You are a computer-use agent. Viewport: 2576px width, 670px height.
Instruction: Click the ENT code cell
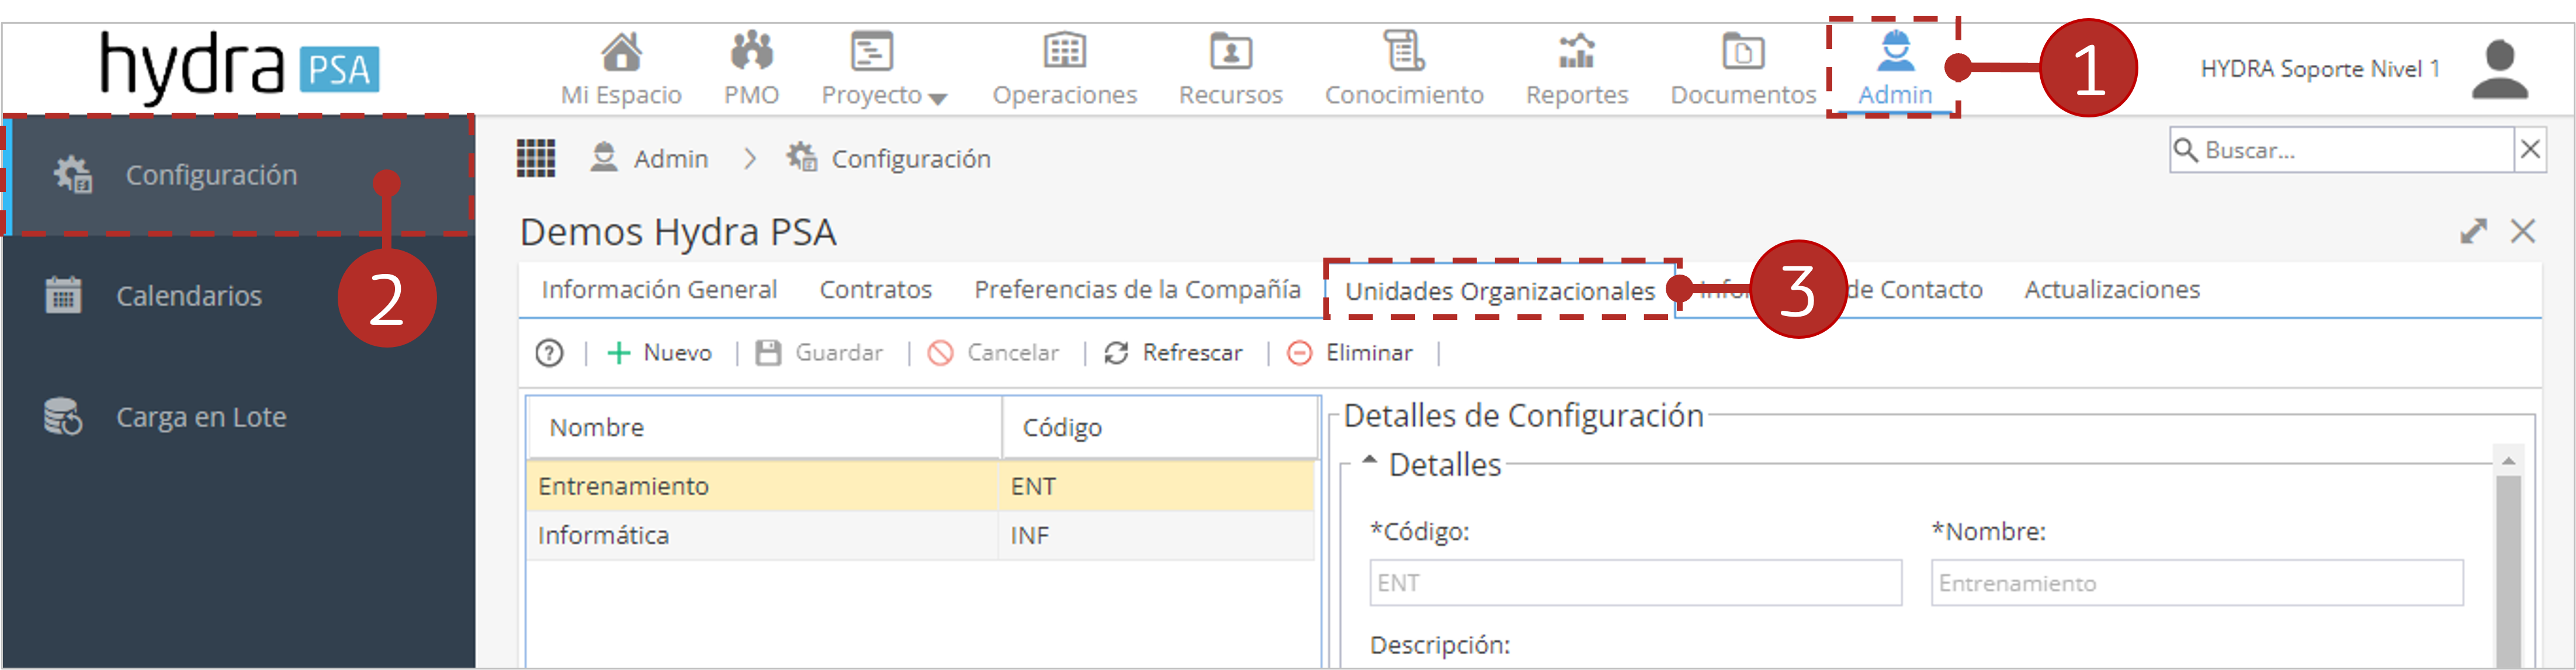click(x=1157, y=486)
